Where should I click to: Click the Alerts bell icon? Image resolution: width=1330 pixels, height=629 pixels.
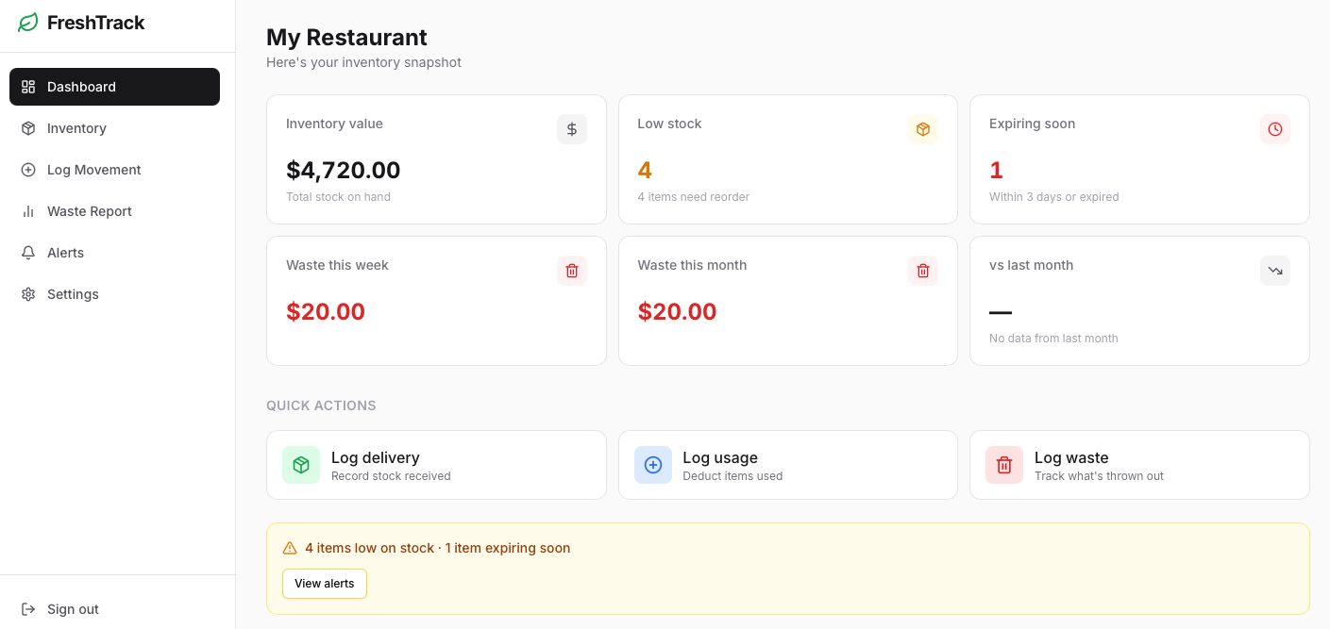[x=29, y=253]
